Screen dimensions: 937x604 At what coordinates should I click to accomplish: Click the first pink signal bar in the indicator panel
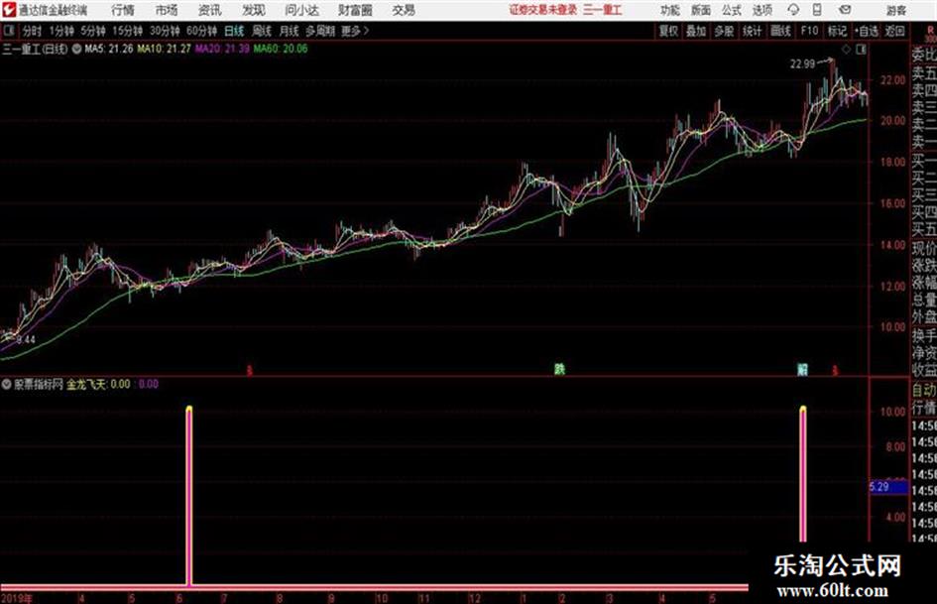pyautogui.click(x=188, y=496)
